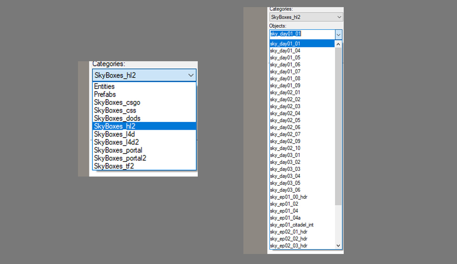Click the objects list scrollbar thumb
This screenshot has height=264, width=457.
(x=338, y=126)
